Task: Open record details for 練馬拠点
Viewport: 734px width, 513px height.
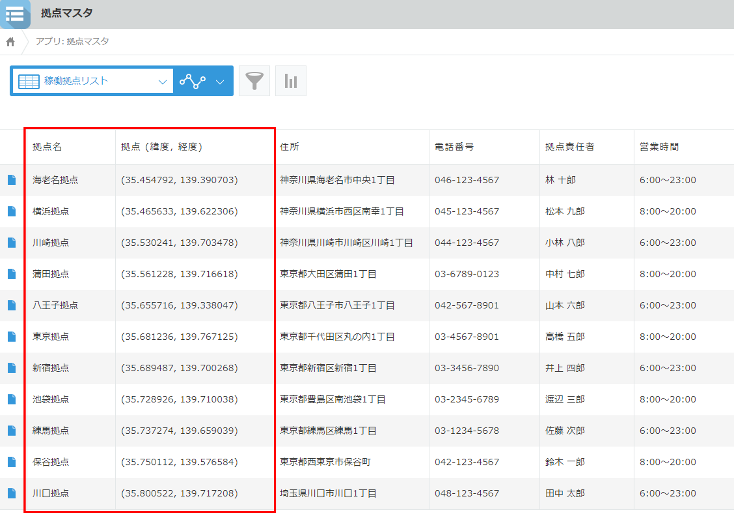Action: tap(12, 431)
